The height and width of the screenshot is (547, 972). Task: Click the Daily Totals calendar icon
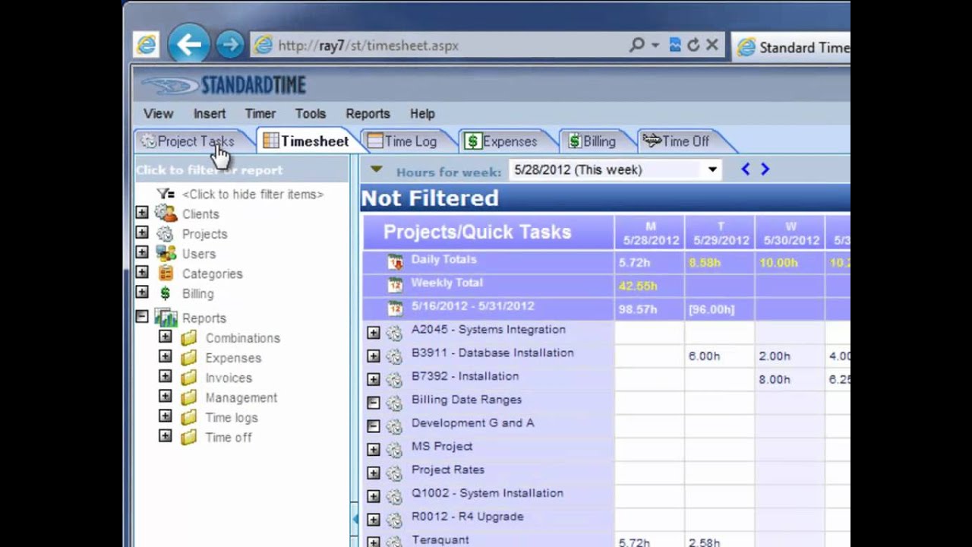[x=395, y=262]
